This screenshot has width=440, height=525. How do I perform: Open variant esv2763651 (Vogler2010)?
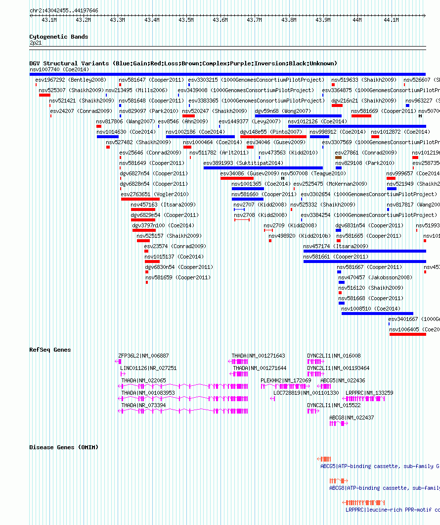pos(155,194)
